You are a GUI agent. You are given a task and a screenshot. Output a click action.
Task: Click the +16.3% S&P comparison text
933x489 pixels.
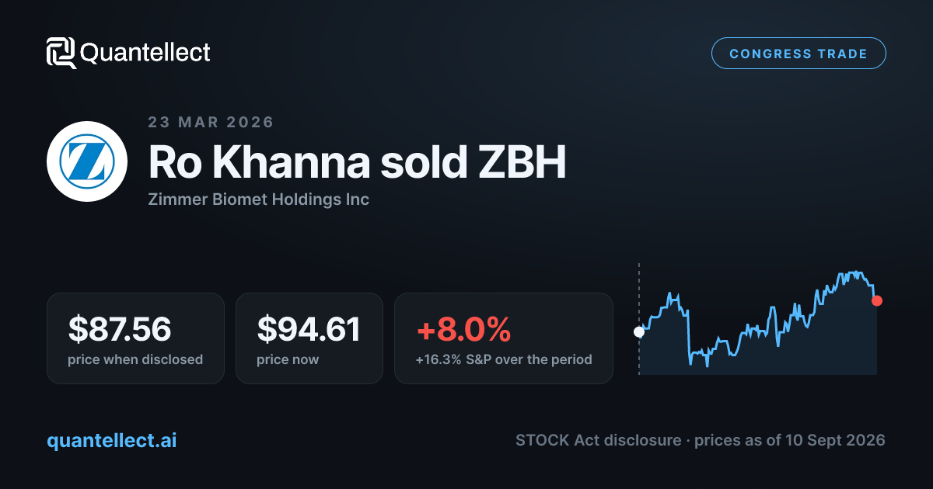coord(504,359)
